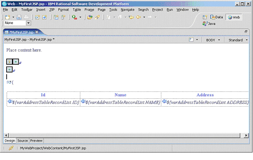Click the editor maximize/restore icon
The image size is (253, 160).
246,32
